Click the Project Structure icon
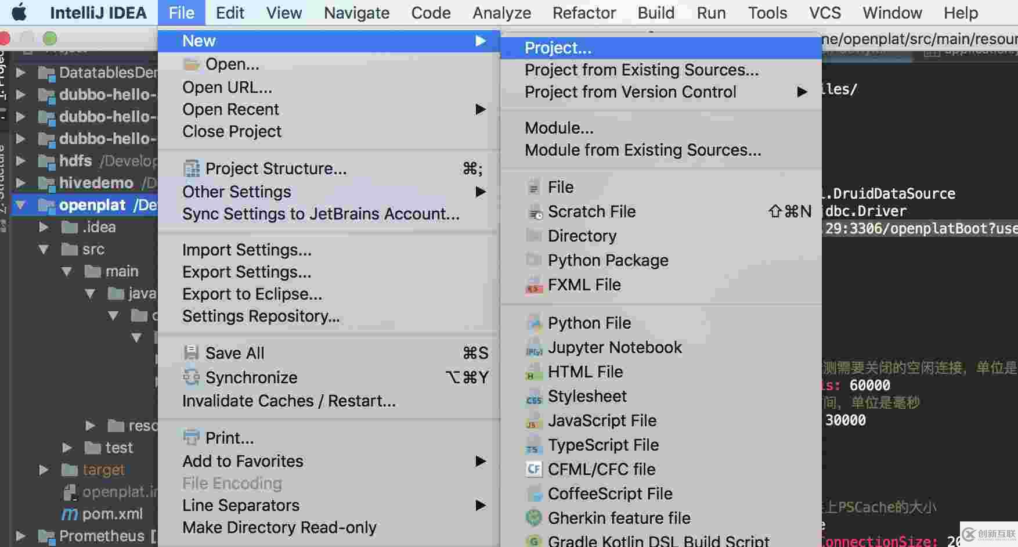The image size is (1018, 547). [192, 168]
